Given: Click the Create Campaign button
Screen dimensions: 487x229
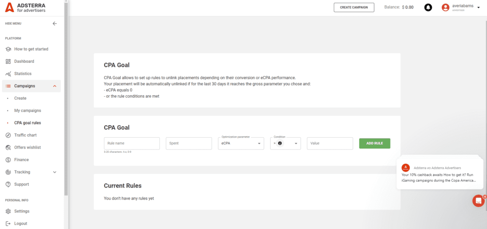Looking at the screenshot, I should [x=354, y=8].
